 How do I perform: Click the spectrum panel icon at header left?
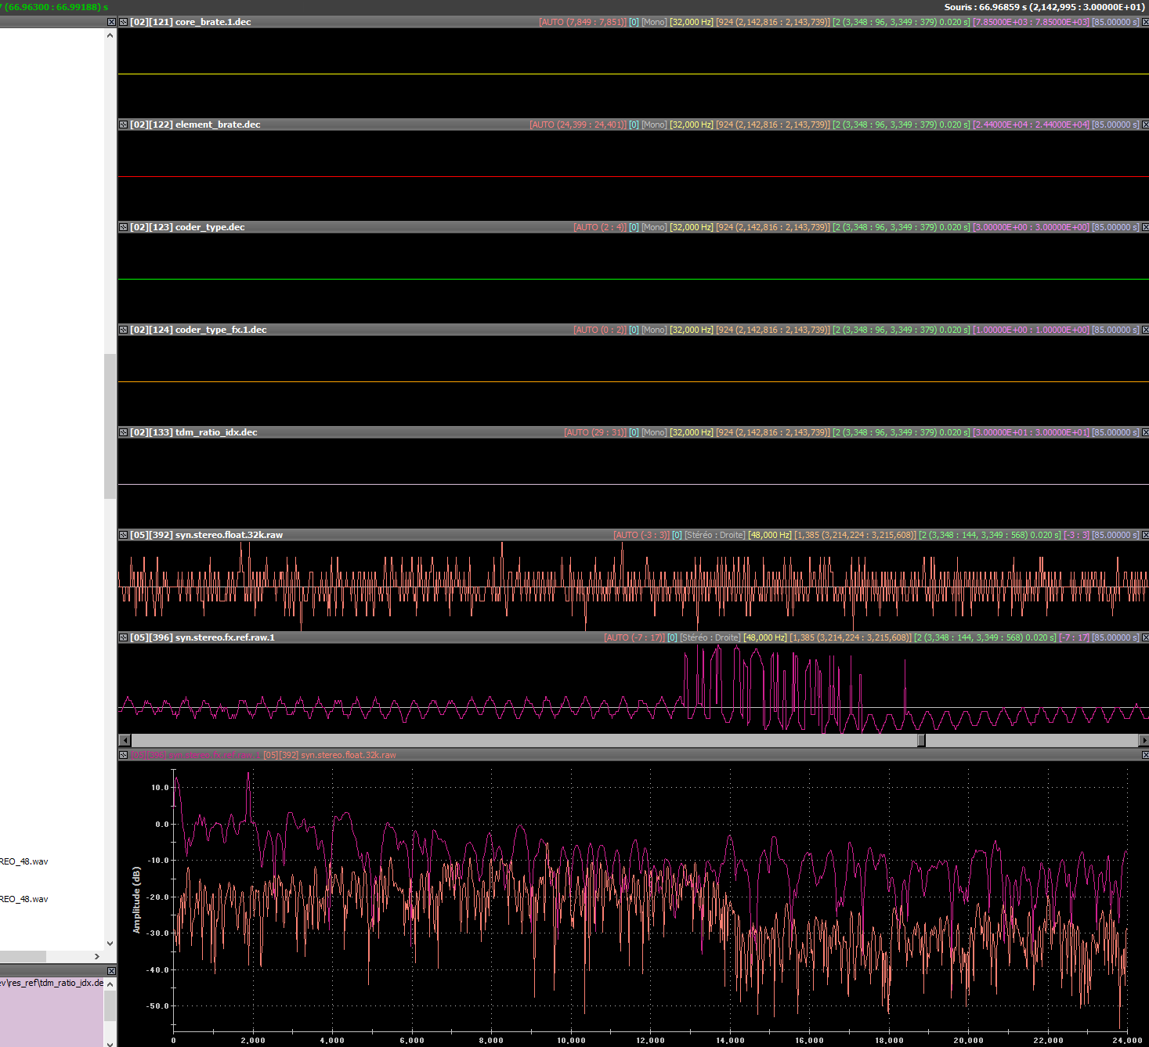click(x=123, y=755)
